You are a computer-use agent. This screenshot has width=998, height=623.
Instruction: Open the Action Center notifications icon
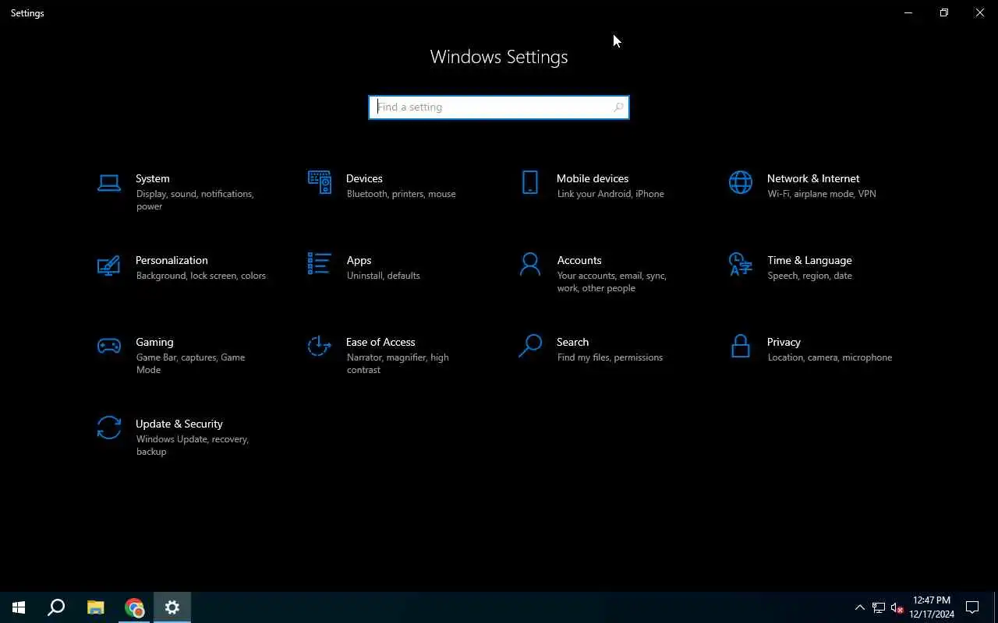972,607
